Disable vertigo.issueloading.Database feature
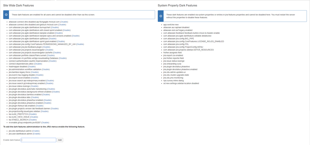310x145 pixels. click(62, 58)
